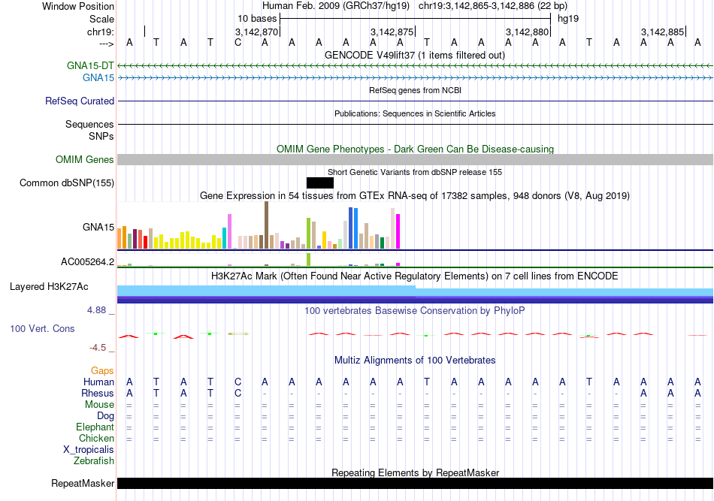This screenshot has height=501, width=714.
Task: Click the black dbSNP variant block
Action: pyautogui.click(x=320, y=183)
